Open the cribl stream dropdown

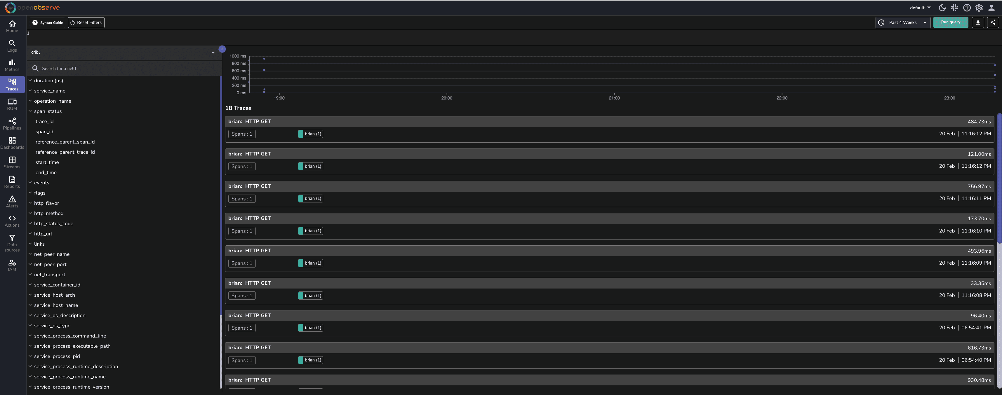click(x=123, y=53)
